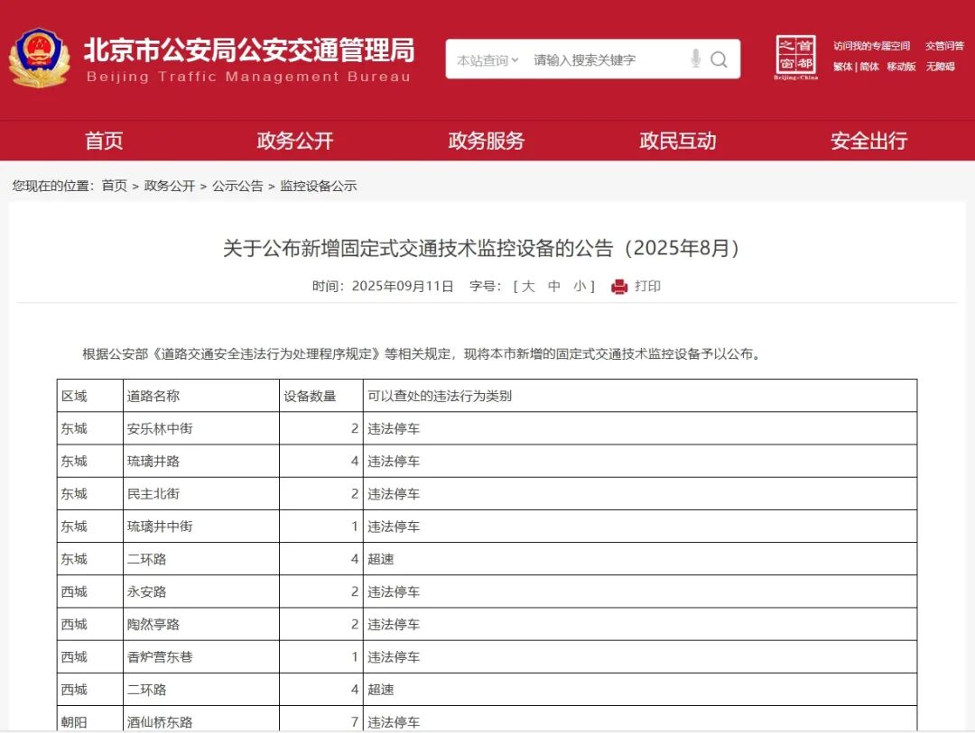The image size is (975, 733).
Task: Set font size to 中 (medium)
Action: coord(554,287)
